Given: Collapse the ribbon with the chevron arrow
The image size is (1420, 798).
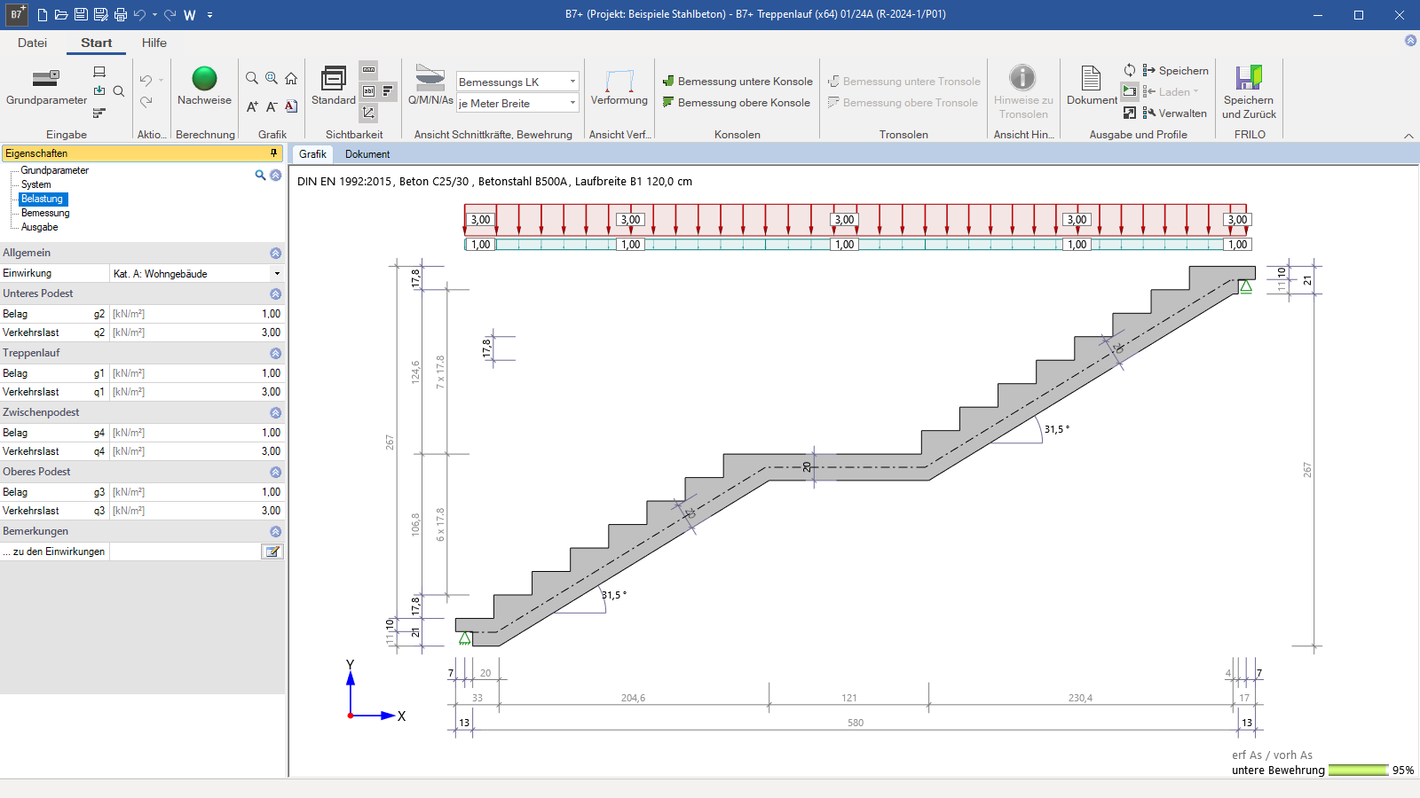Looking at the screenshot, I should pyautogui.click(x=1408, y=136).
